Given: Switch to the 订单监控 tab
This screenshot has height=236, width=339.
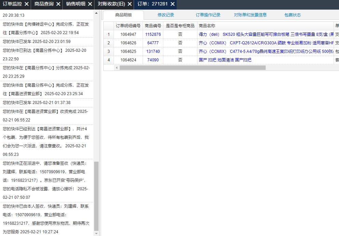Looking at the screenshot, I should [x=12, y=4].
